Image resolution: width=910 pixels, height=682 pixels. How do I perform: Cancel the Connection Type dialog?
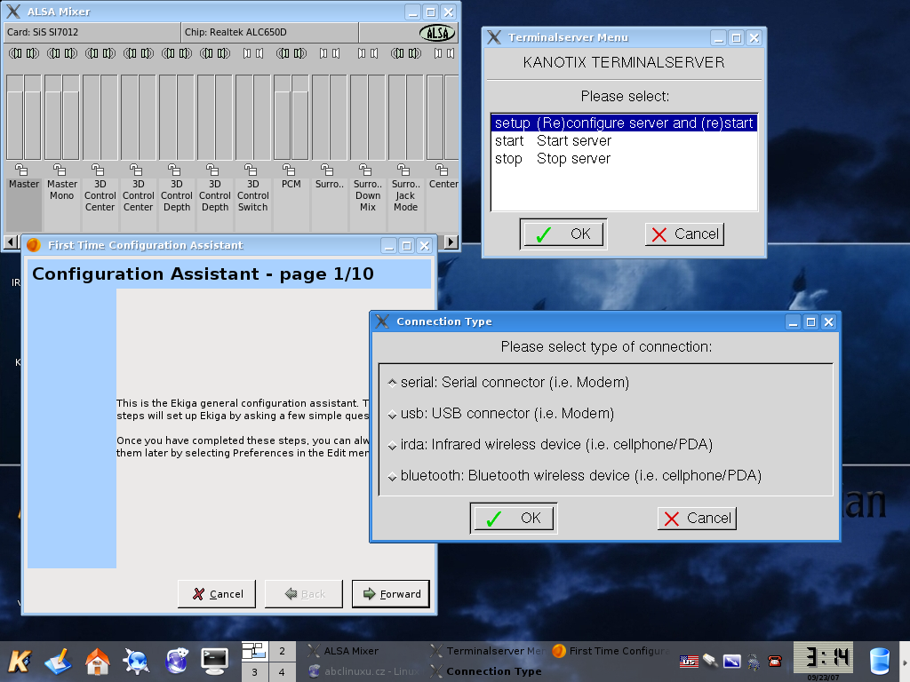click(697, 519)
